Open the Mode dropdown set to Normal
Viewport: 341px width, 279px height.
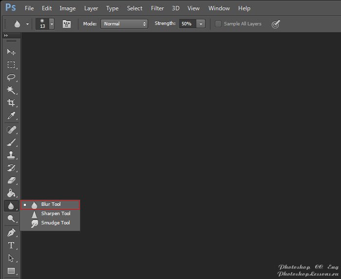point(124,23)
